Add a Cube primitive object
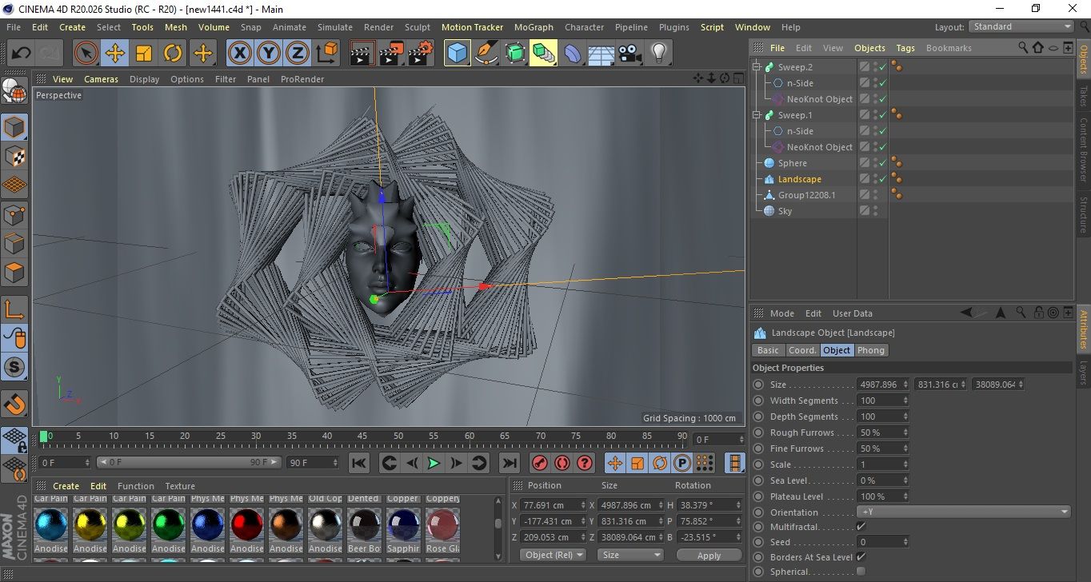Viewport: 1091px width, 582px height. (x=457, y=54)
